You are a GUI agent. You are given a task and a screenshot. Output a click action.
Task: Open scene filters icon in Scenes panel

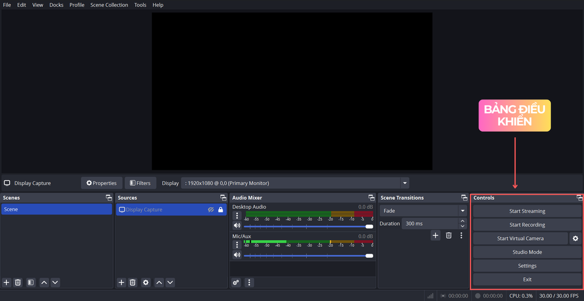point(31,282)
